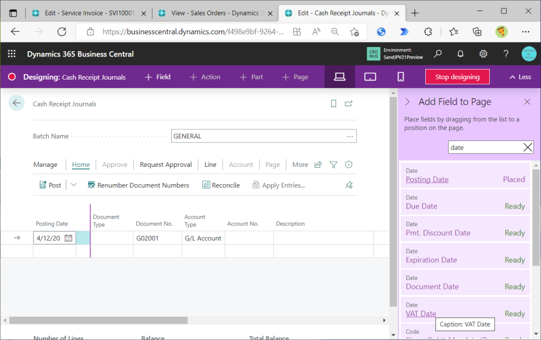This screenshot has height=340, width=541.
Task: Unpin the action bar pin icon
Action: (349, 185)
